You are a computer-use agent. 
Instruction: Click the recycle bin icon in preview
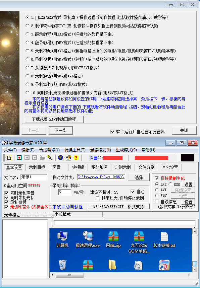click(x=62, y=265)
